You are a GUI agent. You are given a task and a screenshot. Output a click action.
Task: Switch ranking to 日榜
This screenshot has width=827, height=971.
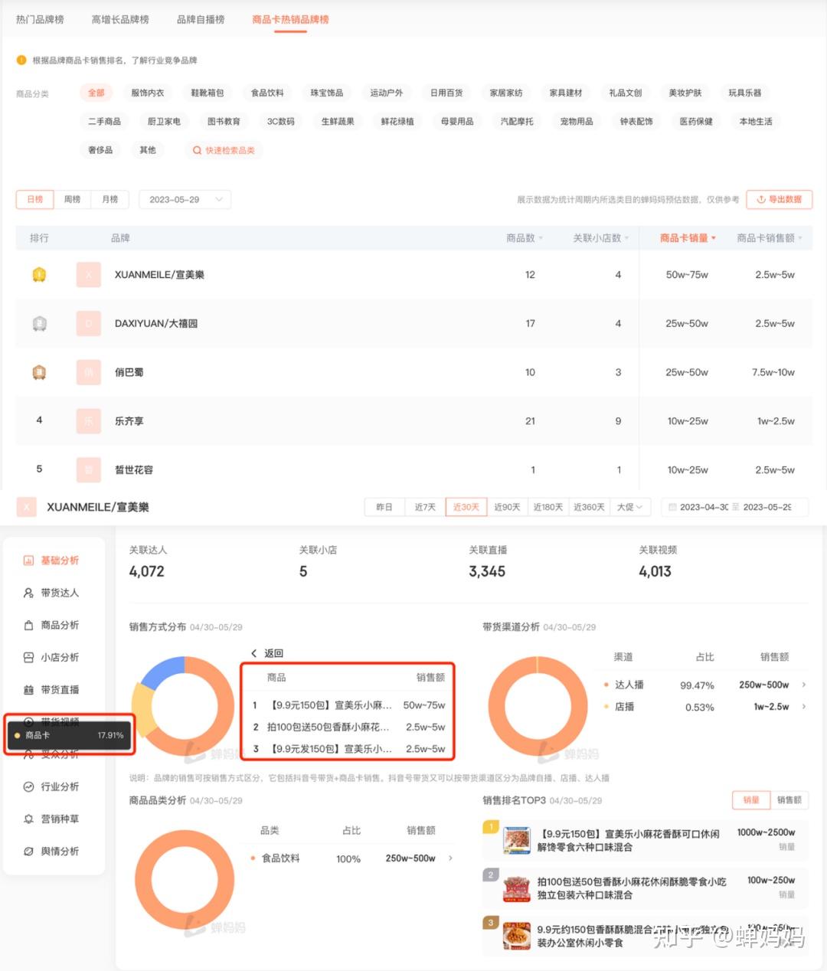pos(35,199)
